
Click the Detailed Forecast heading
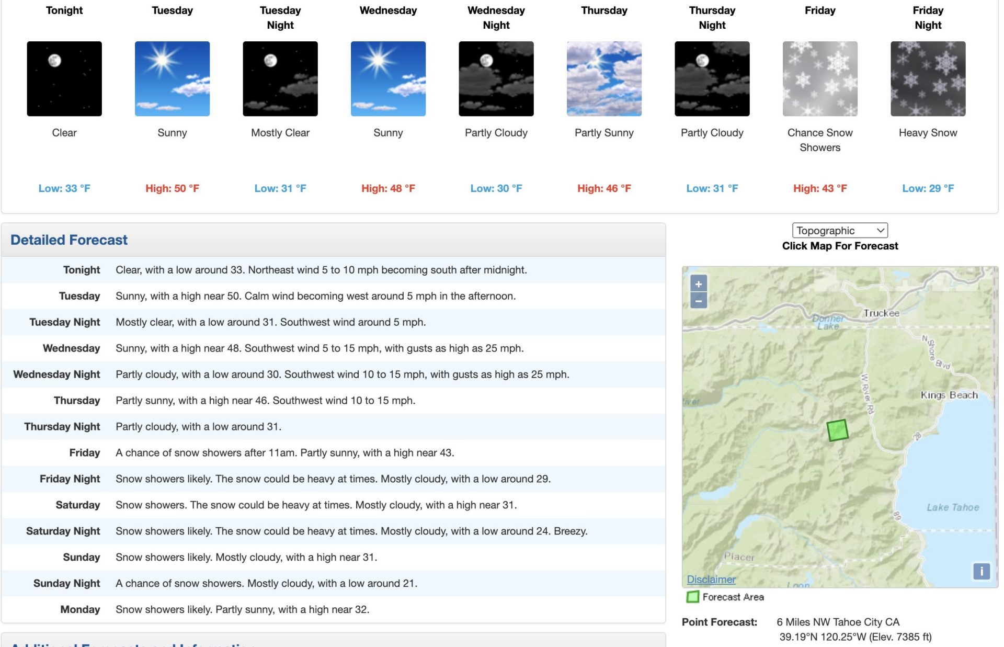click(69, 240)
